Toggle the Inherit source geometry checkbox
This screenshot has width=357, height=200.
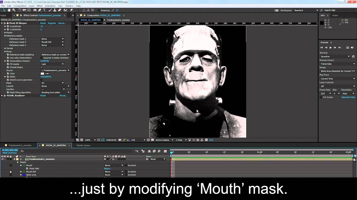pyautogui.click(x=42, y=80)
